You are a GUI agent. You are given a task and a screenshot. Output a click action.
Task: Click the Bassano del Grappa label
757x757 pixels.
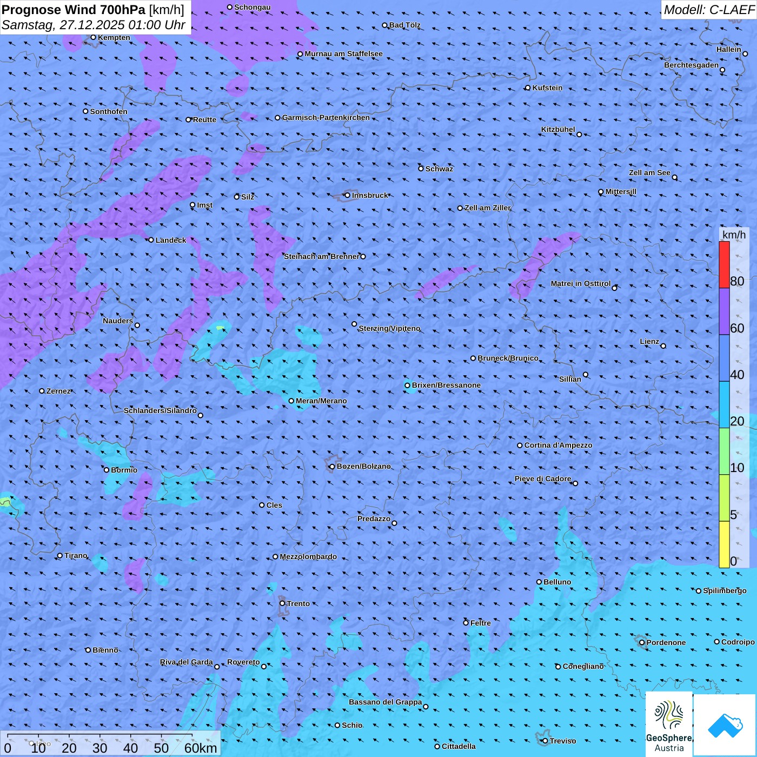[386, 702]
